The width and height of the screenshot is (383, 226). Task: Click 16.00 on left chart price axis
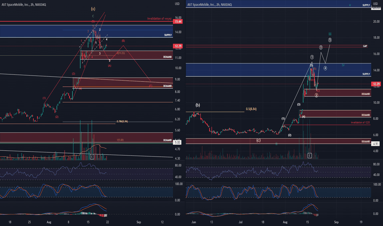(x=178, y=18)
